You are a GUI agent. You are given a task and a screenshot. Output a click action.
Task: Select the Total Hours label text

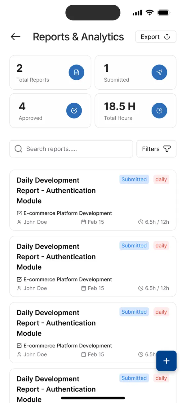[118, 118]
